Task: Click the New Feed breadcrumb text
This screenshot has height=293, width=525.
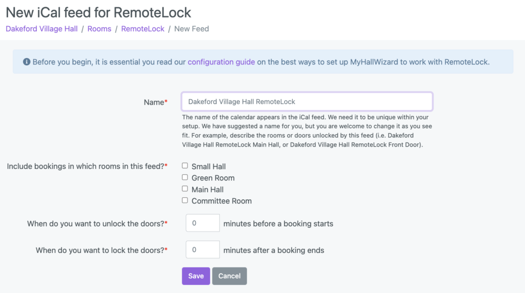Action: pos(192,29)
